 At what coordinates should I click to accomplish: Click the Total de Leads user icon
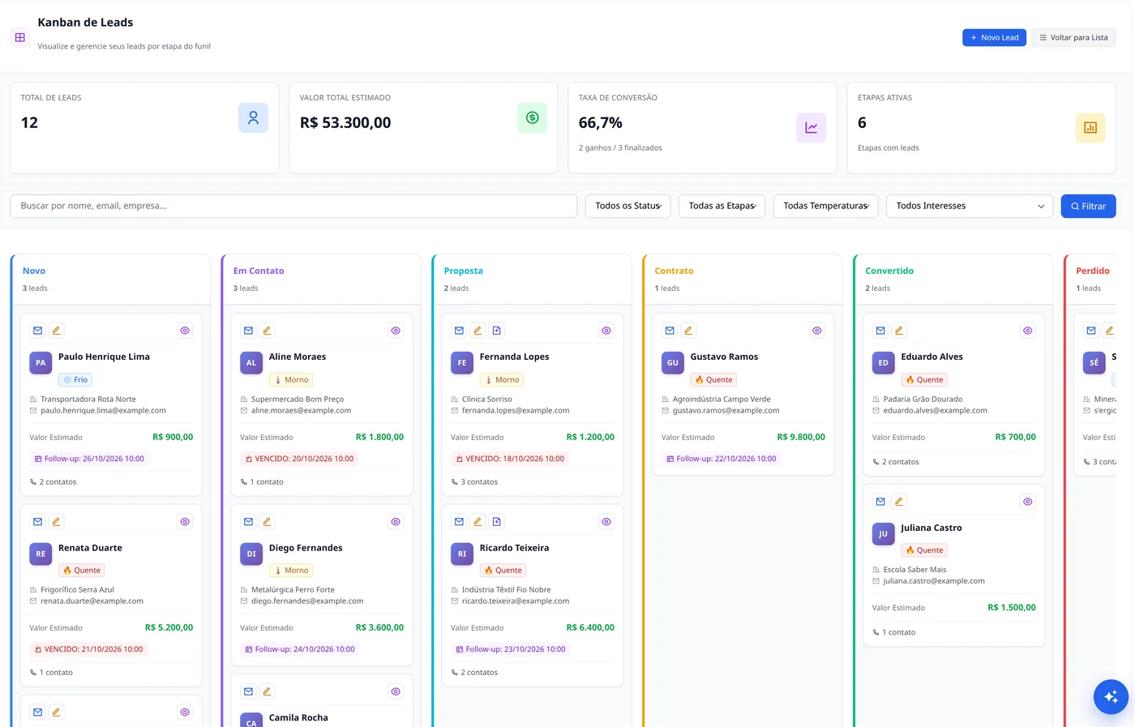point(254,118)
